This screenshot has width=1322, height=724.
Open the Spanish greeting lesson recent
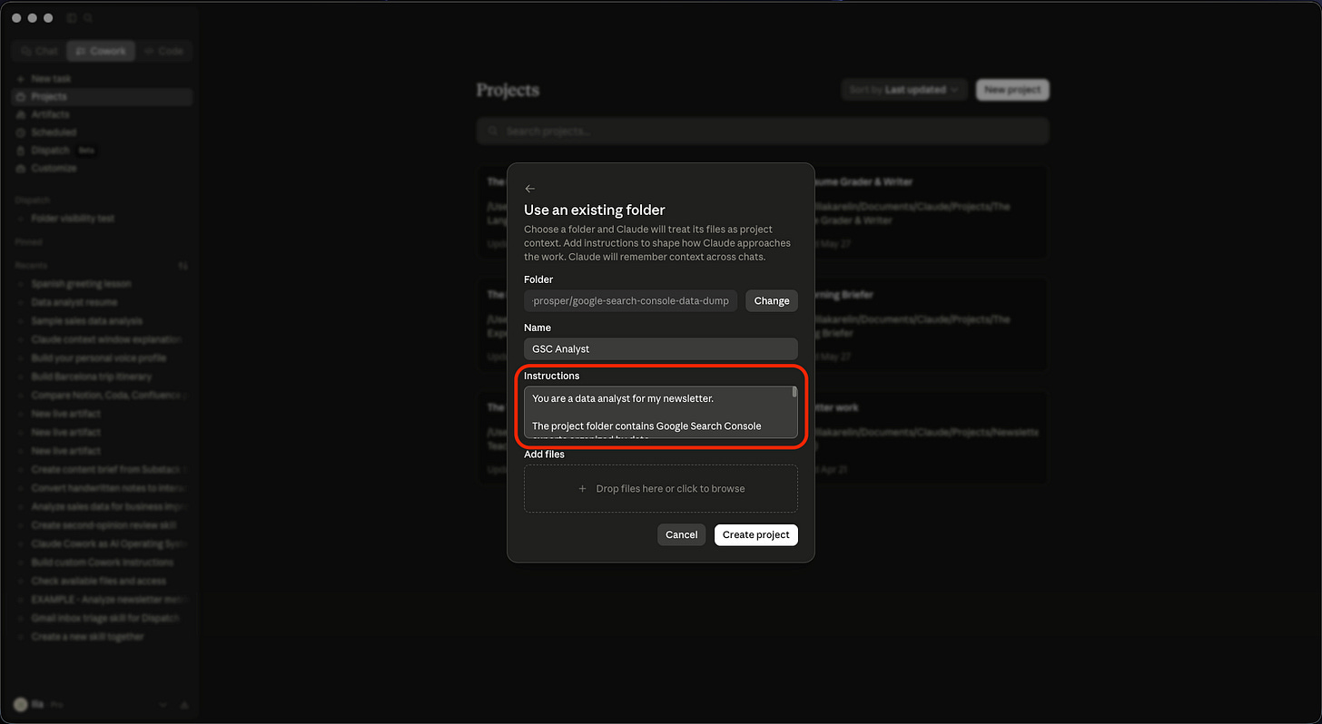point(103,284)
